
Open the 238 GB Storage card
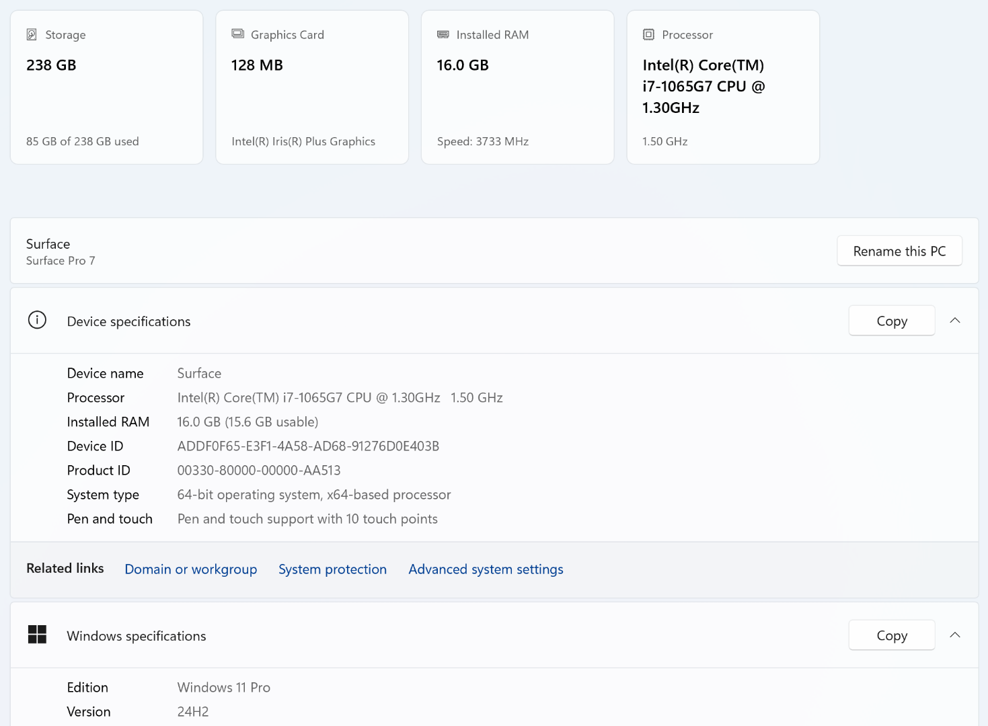106,87
